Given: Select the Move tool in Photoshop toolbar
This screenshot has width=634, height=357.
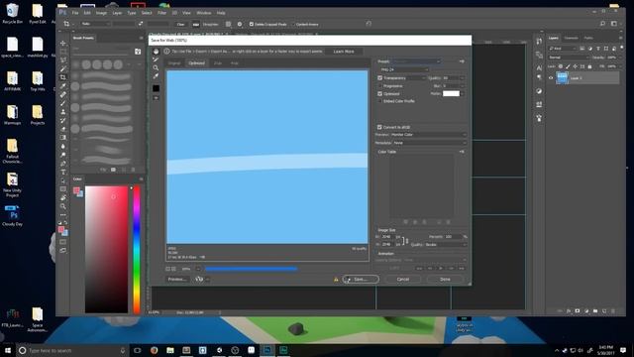Looking at the screenshot, I should pyautogui.click(x=63, y=44).
